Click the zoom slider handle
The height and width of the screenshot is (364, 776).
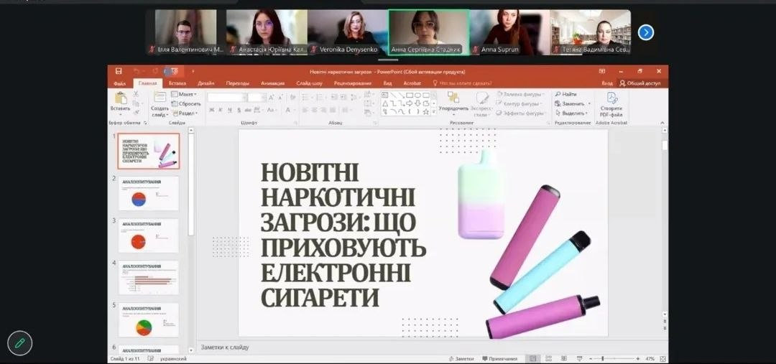point(602,358)
